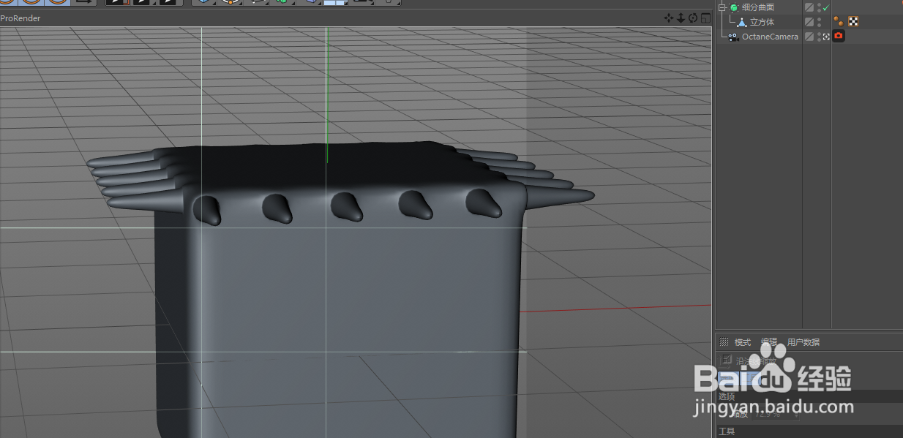Open the 模式 menu in attribute manager
The width and height of the screenshot is (903, 438).
743,342
